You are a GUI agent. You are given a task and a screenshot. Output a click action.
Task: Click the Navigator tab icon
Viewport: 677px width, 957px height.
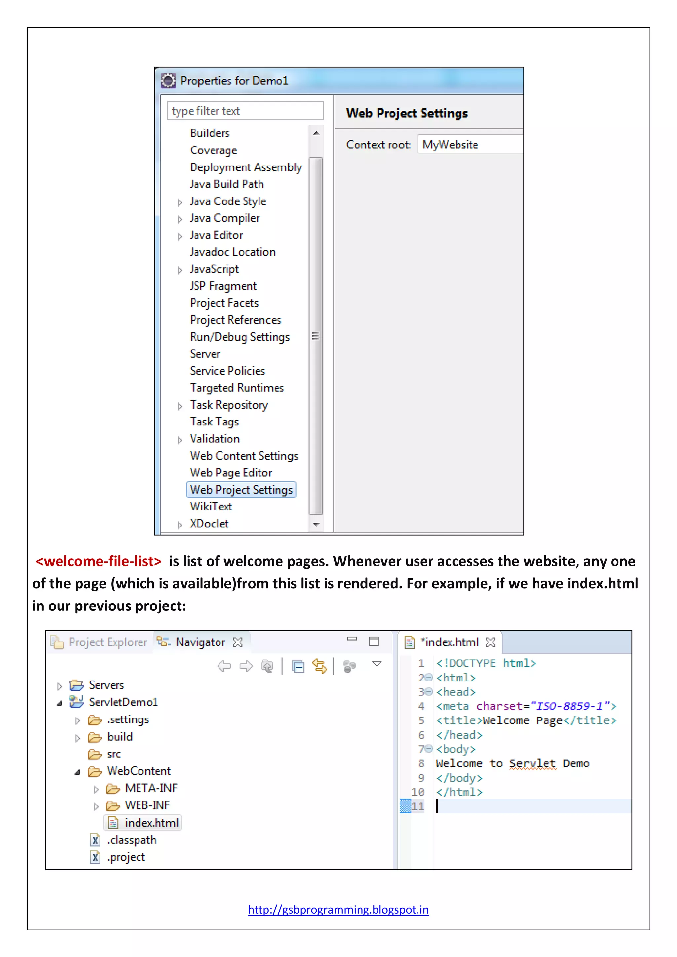[x=164, y=642]
